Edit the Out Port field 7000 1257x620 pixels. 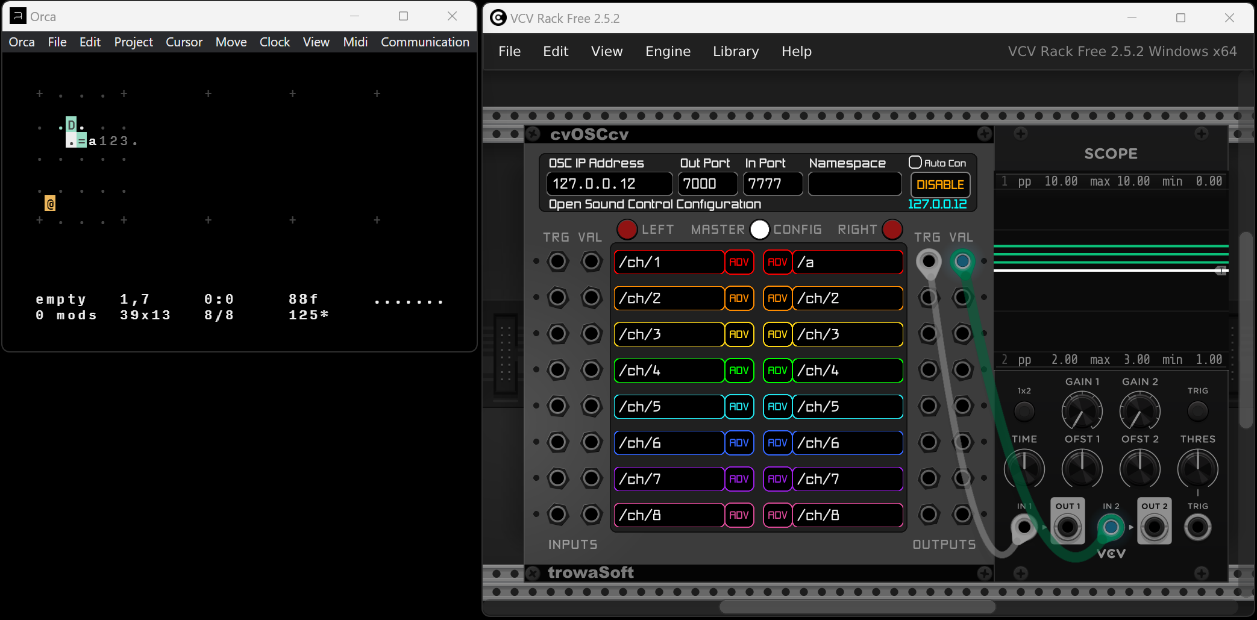coord(707,184)
